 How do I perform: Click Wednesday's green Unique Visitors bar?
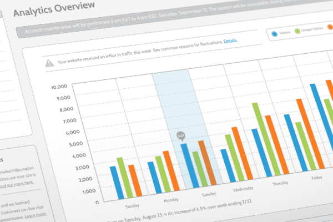click(x=234, y=158)
